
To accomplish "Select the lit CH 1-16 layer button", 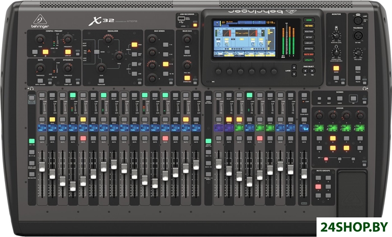I will (32, 141).
